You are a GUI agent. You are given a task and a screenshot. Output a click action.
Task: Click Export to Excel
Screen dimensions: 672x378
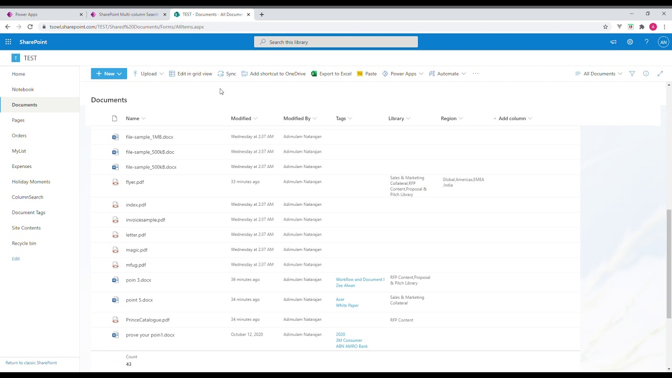click(x=331, y=73)
